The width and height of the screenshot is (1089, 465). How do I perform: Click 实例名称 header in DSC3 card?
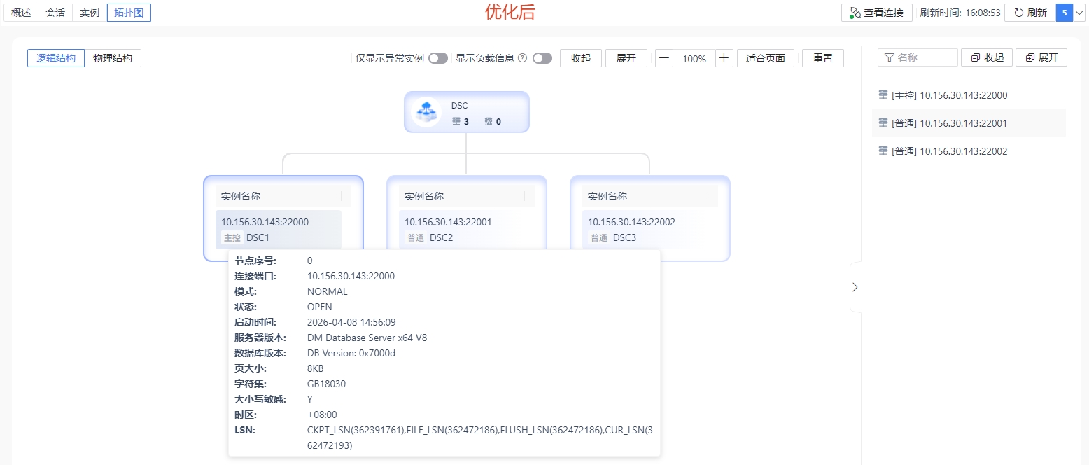[607, 196]
